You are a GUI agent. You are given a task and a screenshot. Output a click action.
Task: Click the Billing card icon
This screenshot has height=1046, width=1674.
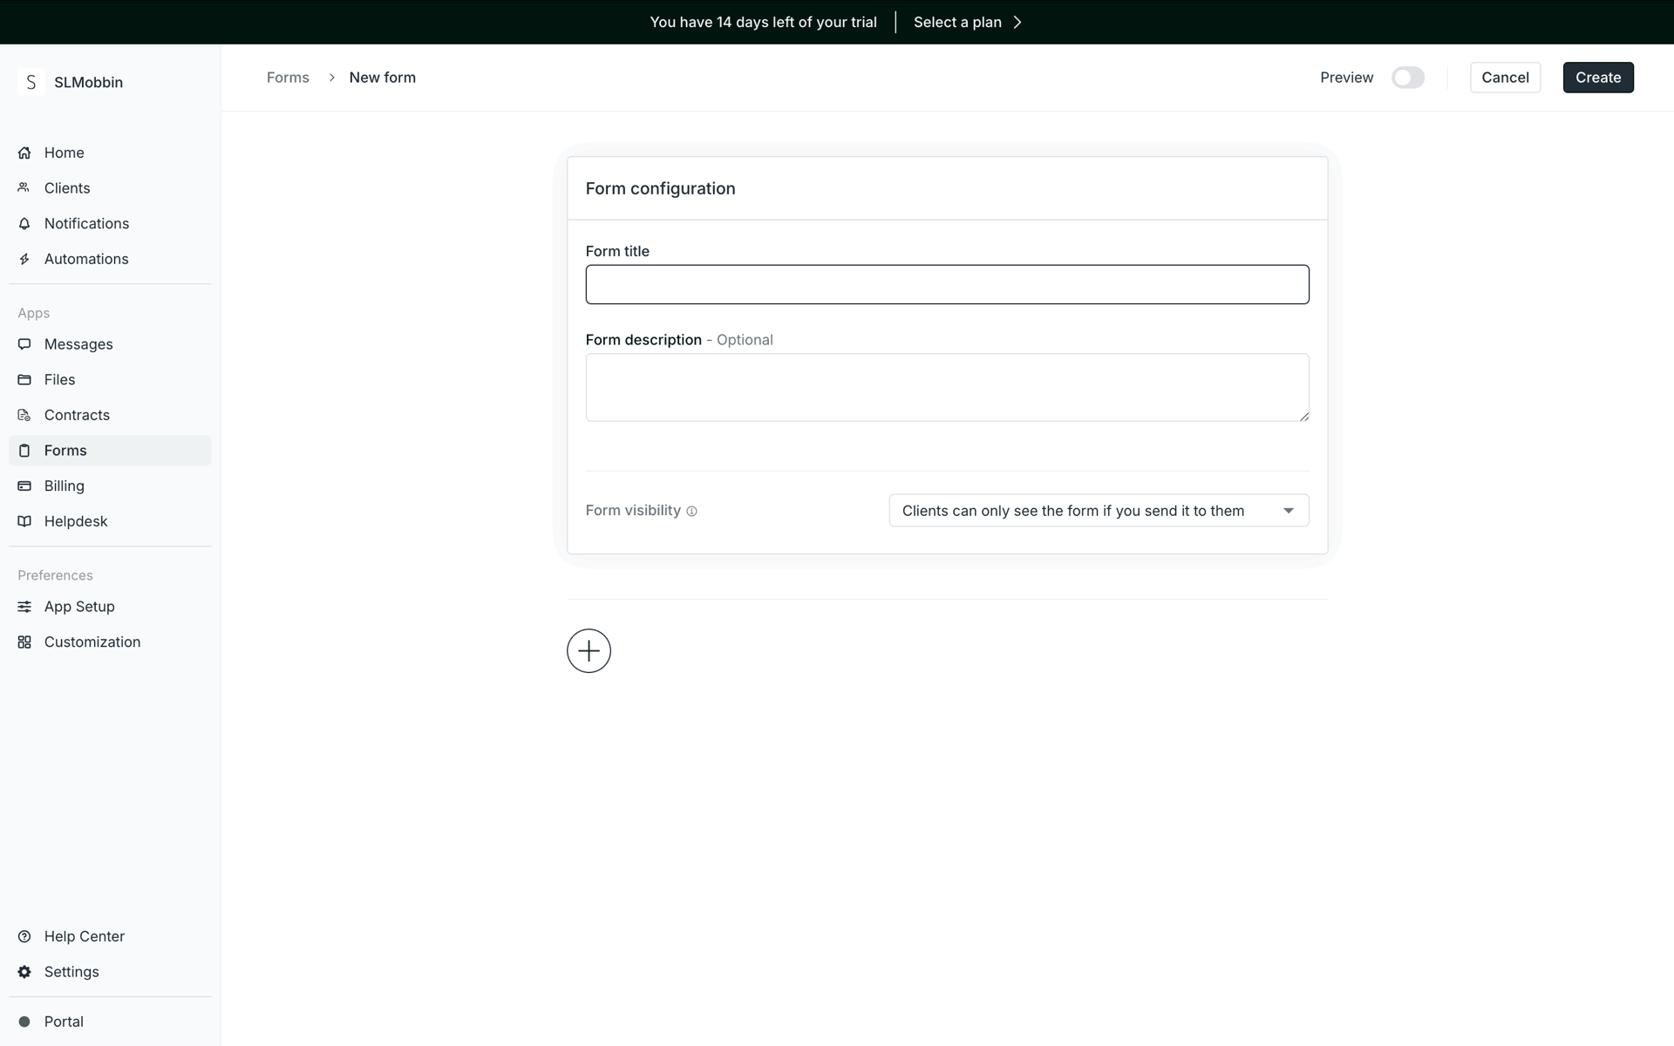24,486
